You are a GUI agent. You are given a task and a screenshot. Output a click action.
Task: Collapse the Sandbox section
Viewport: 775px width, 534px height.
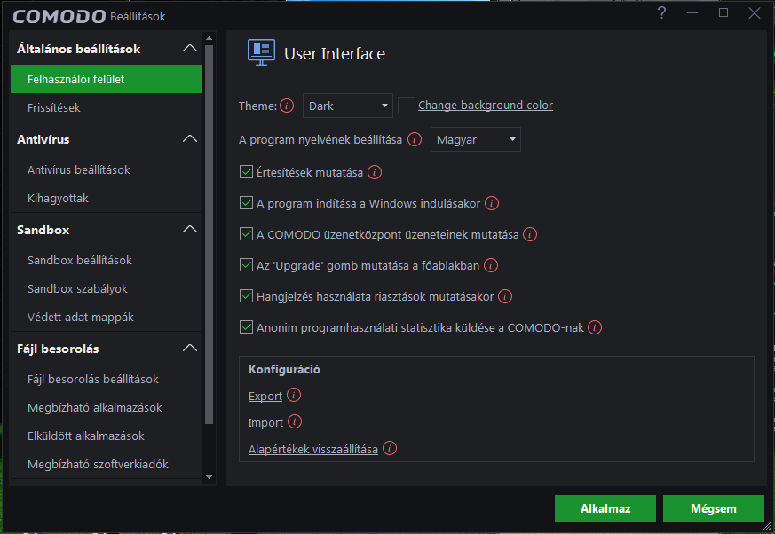click(x=190, y=229)
